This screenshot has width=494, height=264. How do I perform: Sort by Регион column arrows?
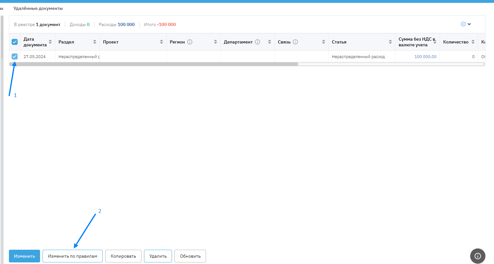[216, 42]
